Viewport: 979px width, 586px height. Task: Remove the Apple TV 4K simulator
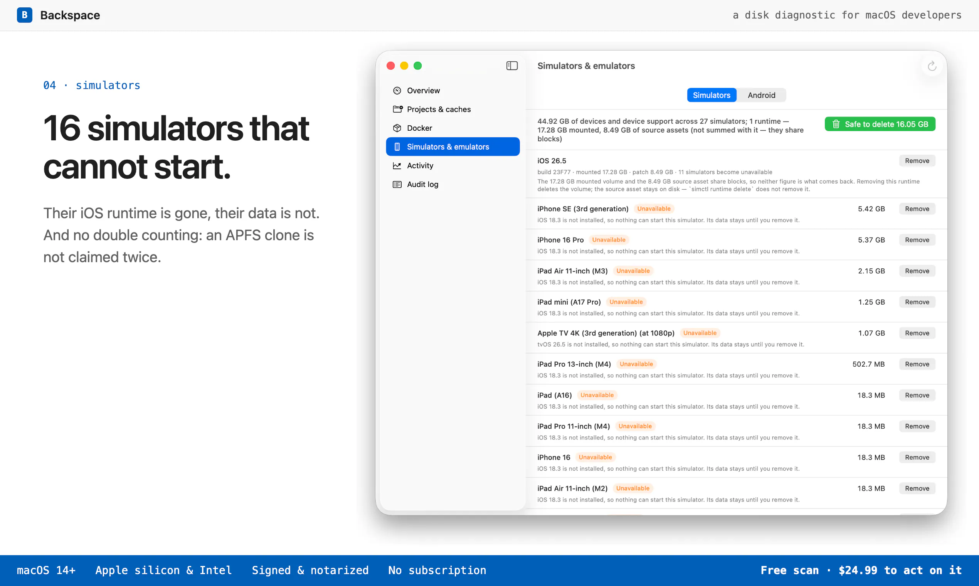[x=917, y=333]
